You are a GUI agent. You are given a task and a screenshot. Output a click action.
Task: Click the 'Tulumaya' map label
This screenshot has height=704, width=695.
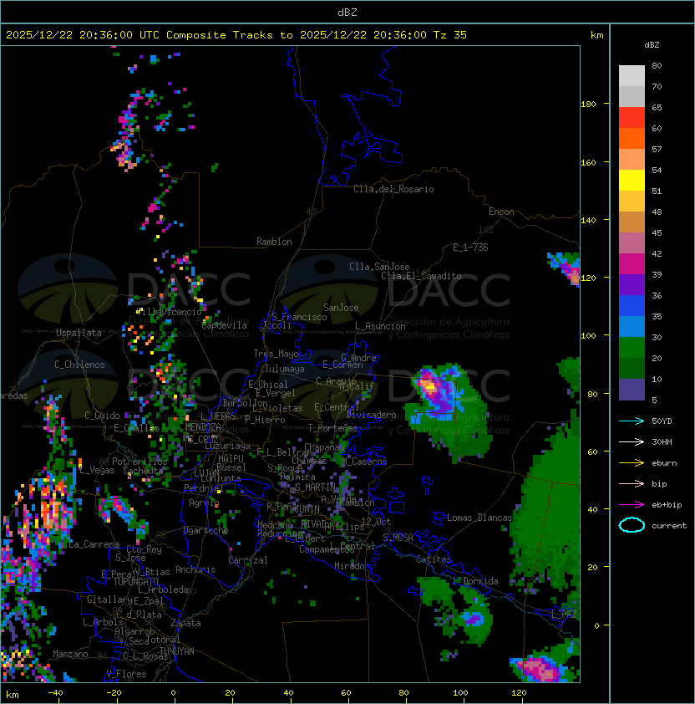(x=285, y=369)
